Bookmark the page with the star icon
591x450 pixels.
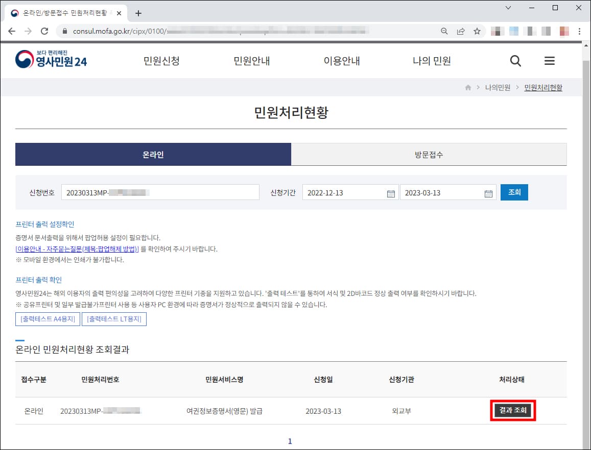(x=477, y=31)
